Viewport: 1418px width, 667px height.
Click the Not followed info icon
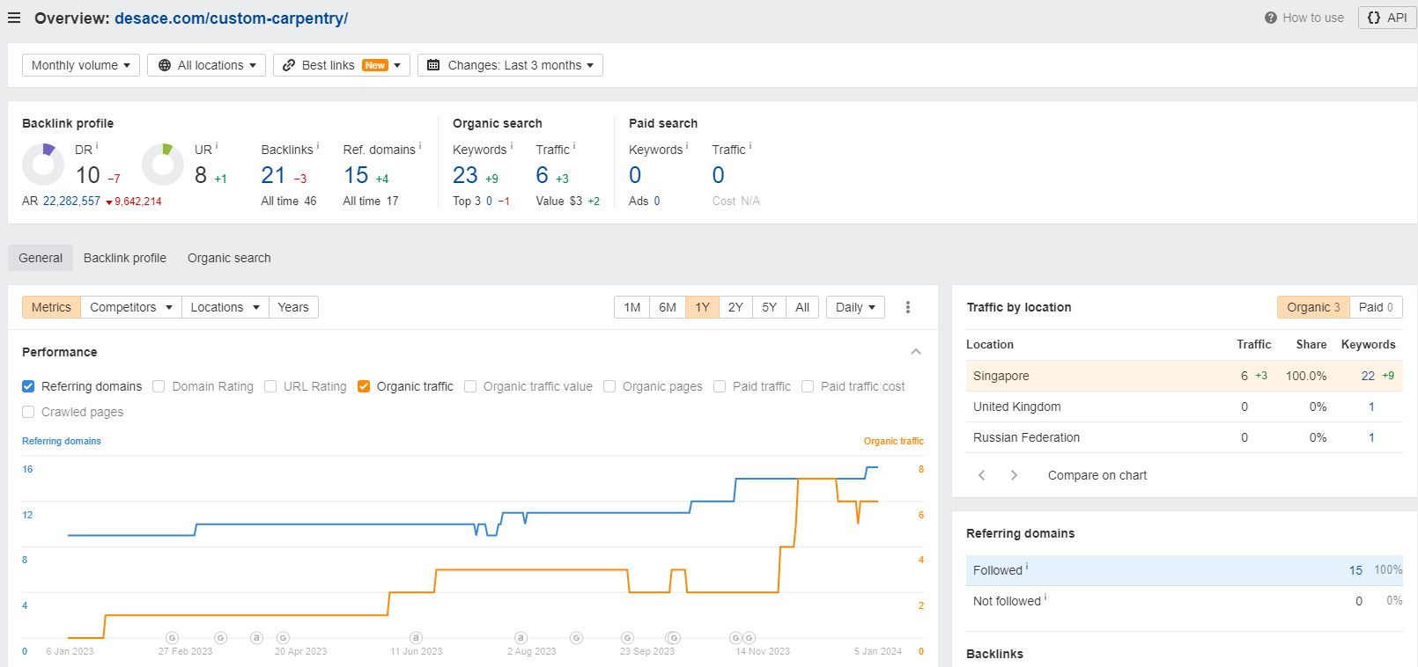pyautogui.click(x=1045, y=597)
